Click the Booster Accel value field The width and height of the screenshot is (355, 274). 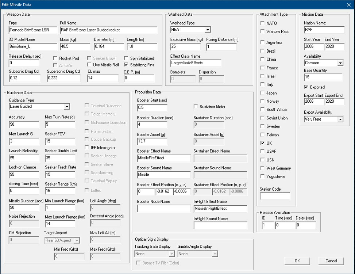tap(152, 141)
